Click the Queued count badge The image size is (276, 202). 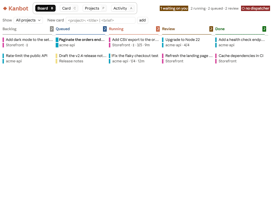click(105, 29)
